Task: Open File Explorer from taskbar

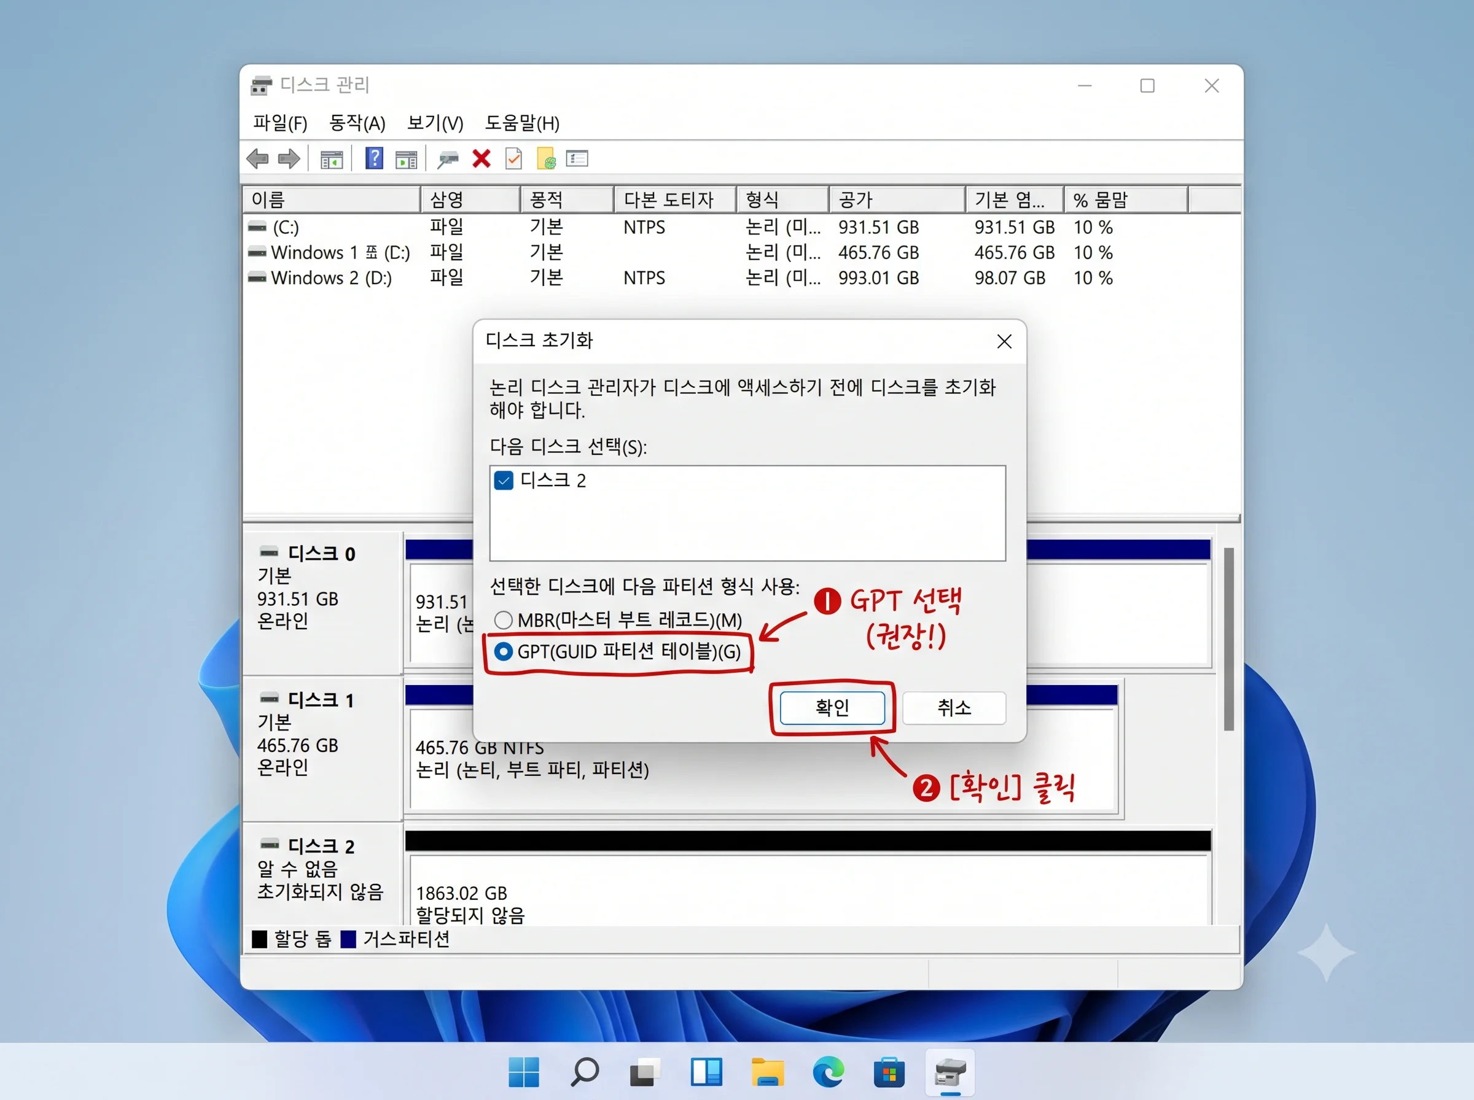Action: pos(767,1072)
